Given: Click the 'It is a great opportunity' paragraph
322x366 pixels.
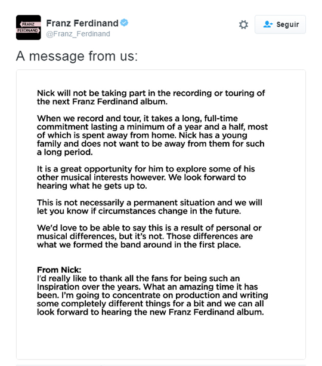Looking at the screenshot, I should [145, 177].
